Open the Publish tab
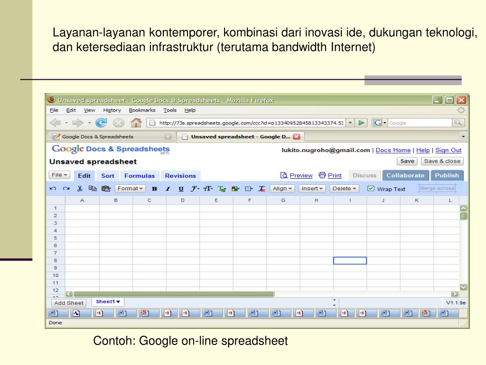 447,175
